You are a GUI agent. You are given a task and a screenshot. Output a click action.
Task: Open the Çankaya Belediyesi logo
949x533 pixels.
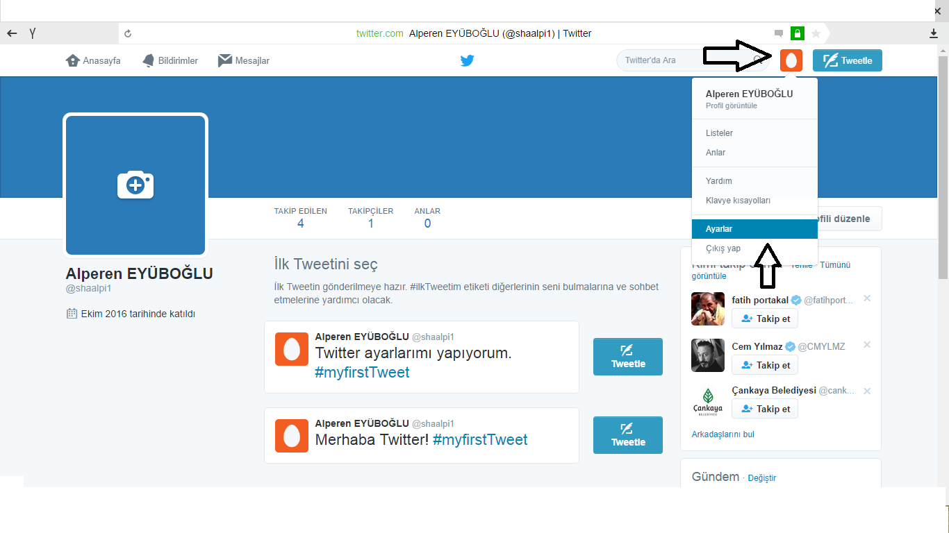click(708, 402)
